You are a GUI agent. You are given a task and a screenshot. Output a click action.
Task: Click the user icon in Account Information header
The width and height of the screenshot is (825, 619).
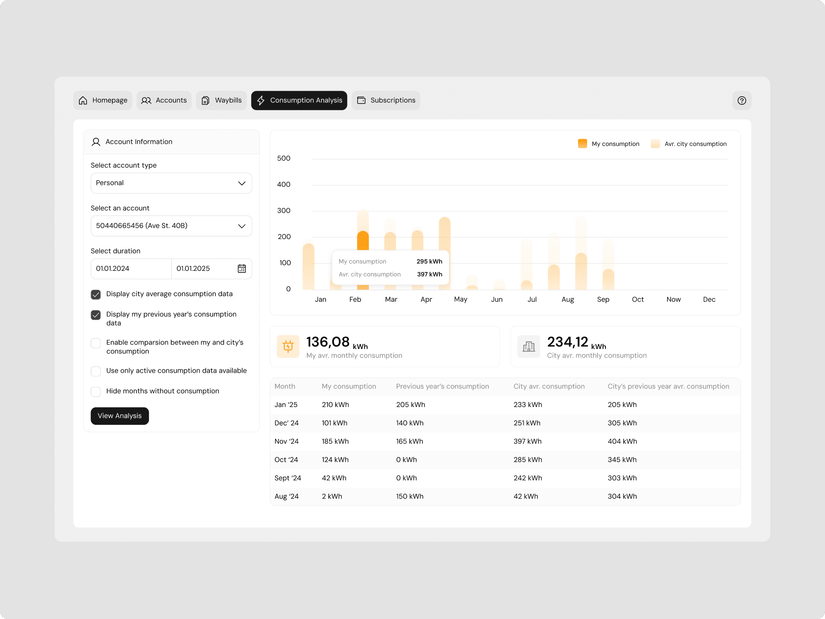[96, 142]
